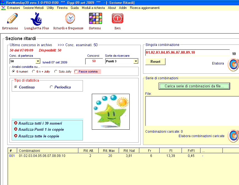Screen dimensions: 239x185
Task: Click the green star picture
Action: 111,112
